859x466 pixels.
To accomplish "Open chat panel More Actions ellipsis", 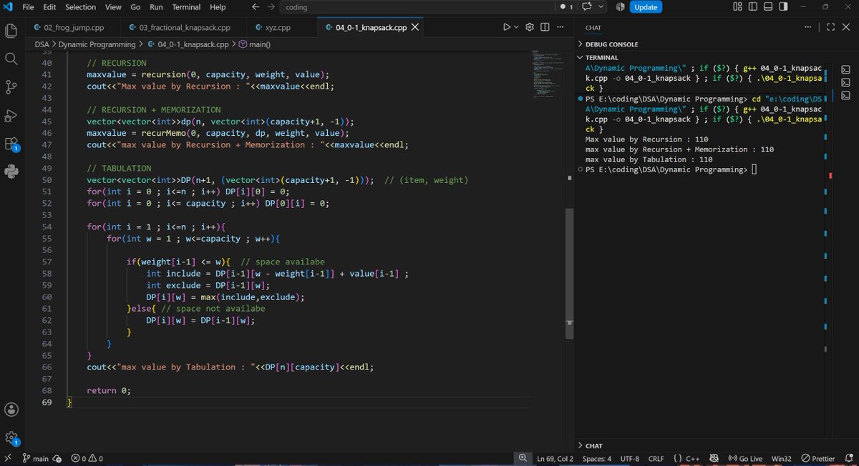I will tap(808, 27).
